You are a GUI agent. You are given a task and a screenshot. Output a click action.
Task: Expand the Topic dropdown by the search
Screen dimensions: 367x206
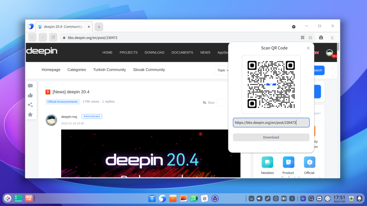point(222,70)
